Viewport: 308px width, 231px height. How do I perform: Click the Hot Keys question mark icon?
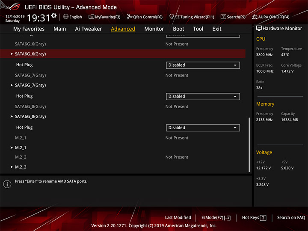pyautogui.click(x=263, y=218)
